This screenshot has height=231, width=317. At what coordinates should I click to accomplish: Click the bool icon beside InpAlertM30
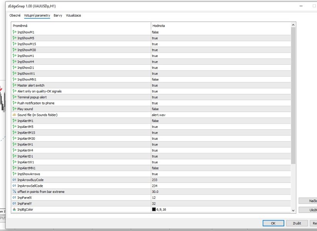click(x=14, y=138)
